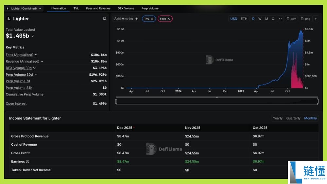Expand the Total Value Locked breakdown chevron

tap(33, 36)
